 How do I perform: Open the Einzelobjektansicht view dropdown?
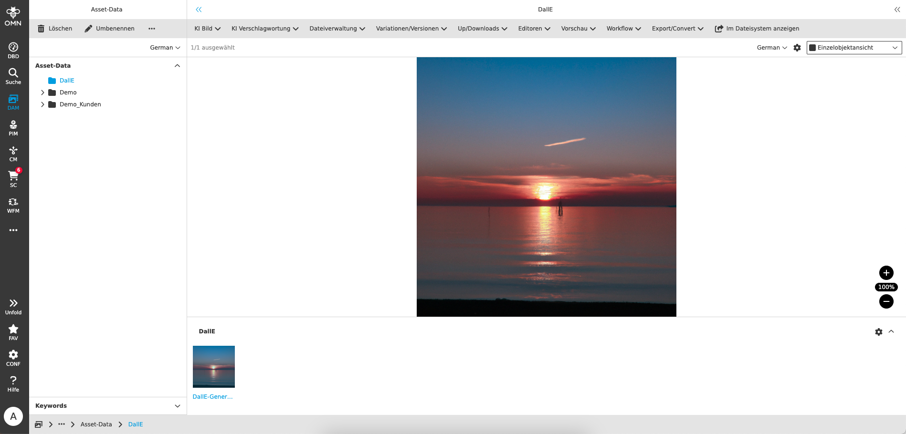[854, 48]
